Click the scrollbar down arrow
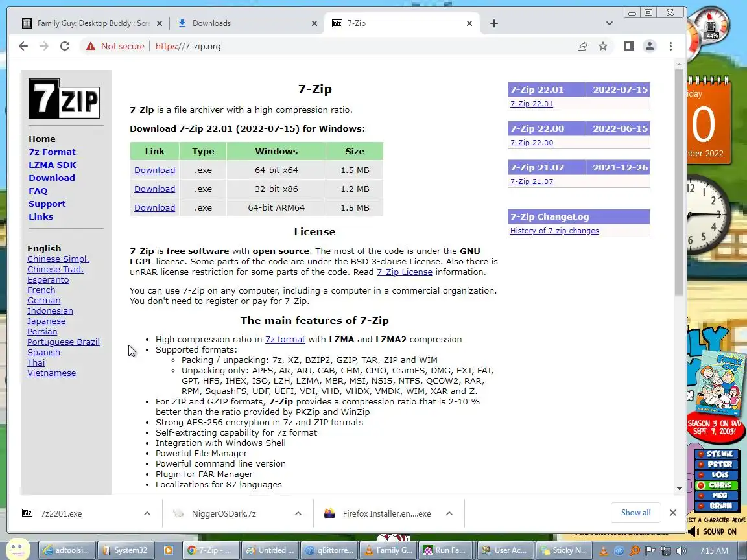 [679, 489]
